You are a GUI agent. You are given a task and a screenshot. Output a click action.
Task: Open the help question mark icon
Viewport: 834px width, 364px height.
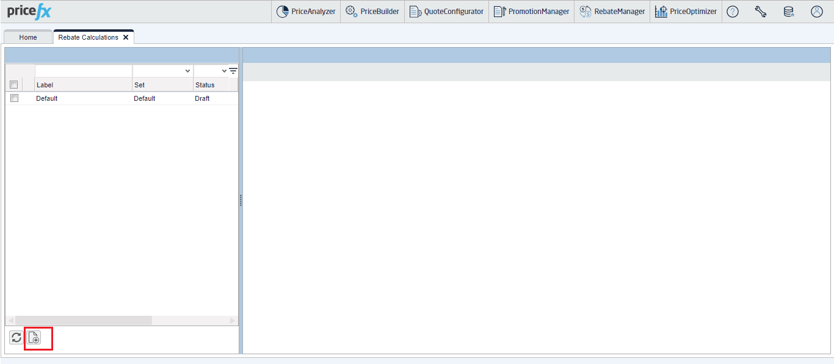733,12
